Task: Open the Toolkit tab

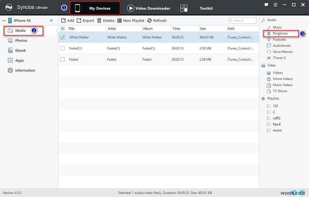Action: coord(196,8)
